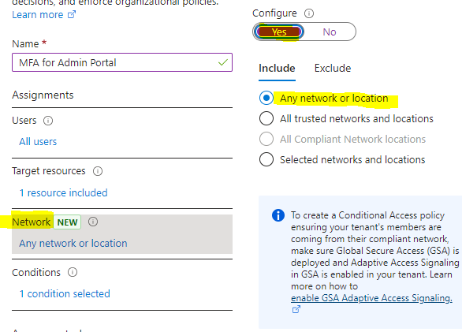
Task: Click the Conditions info icon
Action: coord(73,272)
